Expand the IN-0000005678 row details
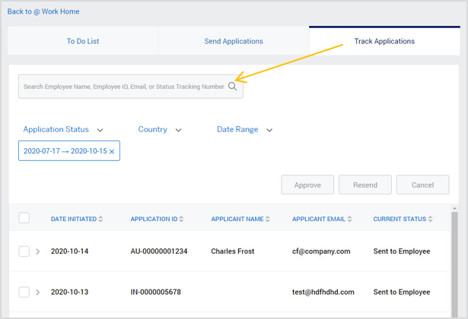The width and height of the screenshot is (468, 319). pyautogui.click(x=38, y=292)
